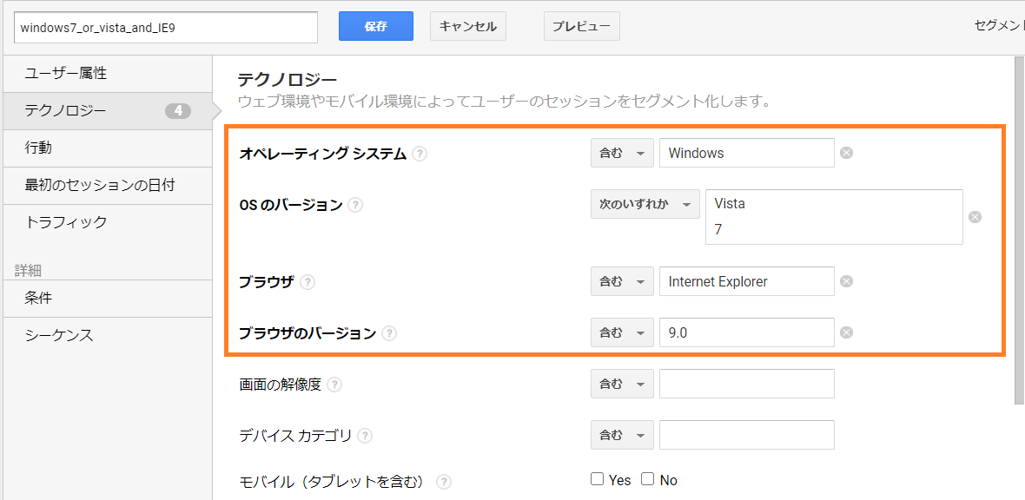The image size is (1025, 500).
Task: Click the キャンセル button
Action: click(467, 26)
